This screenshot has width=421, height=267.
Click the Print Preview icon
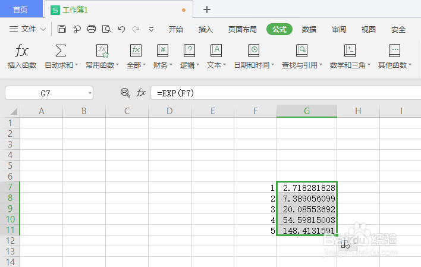click(106, 29)
